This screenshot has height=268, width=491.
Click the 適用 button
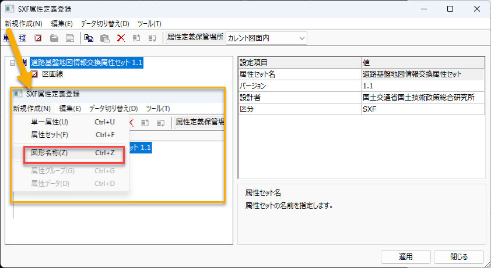(x=406, y=257)
